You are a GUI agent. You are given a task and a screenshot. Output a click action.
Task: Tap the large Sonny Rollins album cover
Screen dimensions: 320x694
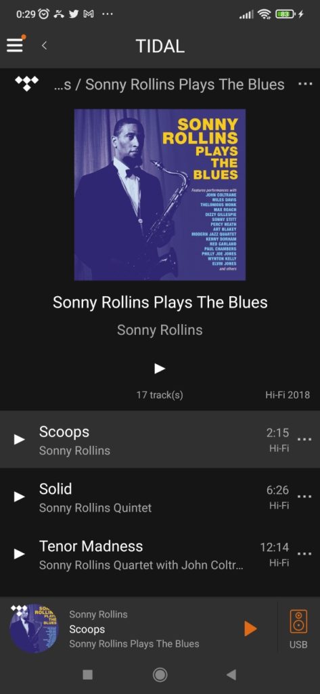pos(160,195)
